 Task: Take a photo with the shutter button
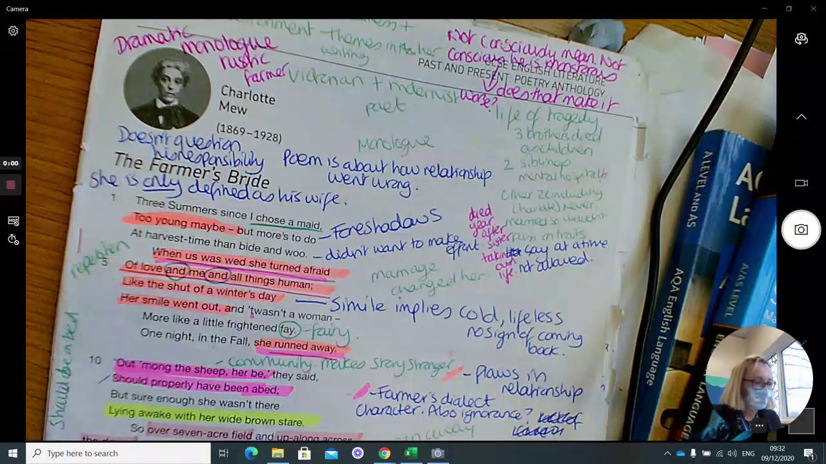point(801,230)
